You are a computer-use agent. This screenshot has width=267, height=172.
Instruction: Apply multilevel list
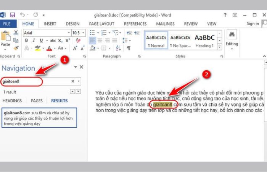click(116, 32)
